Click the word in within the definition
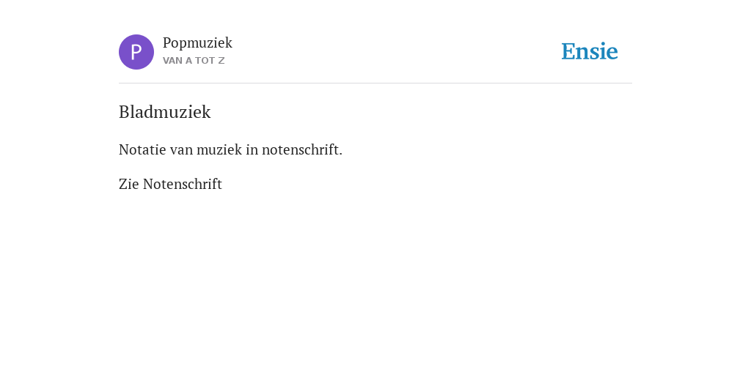Viewport: 751px width, 375px height. (252, 149)
